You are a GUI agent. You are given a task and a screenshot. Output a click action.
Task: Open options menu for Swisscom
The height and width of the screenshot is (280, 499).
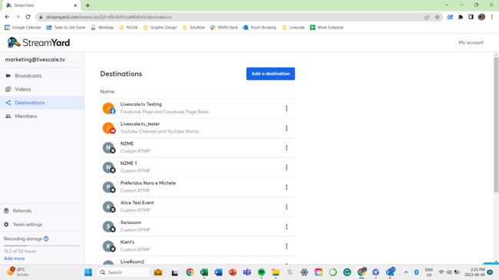click(286, 226)
